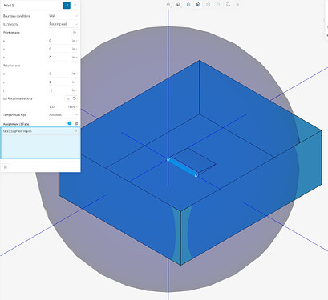Edit the Rotation axis x value field
328x300 pixels.
[59, 74]
